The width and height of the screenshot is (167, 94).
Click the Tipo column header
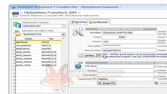[51, 39]
